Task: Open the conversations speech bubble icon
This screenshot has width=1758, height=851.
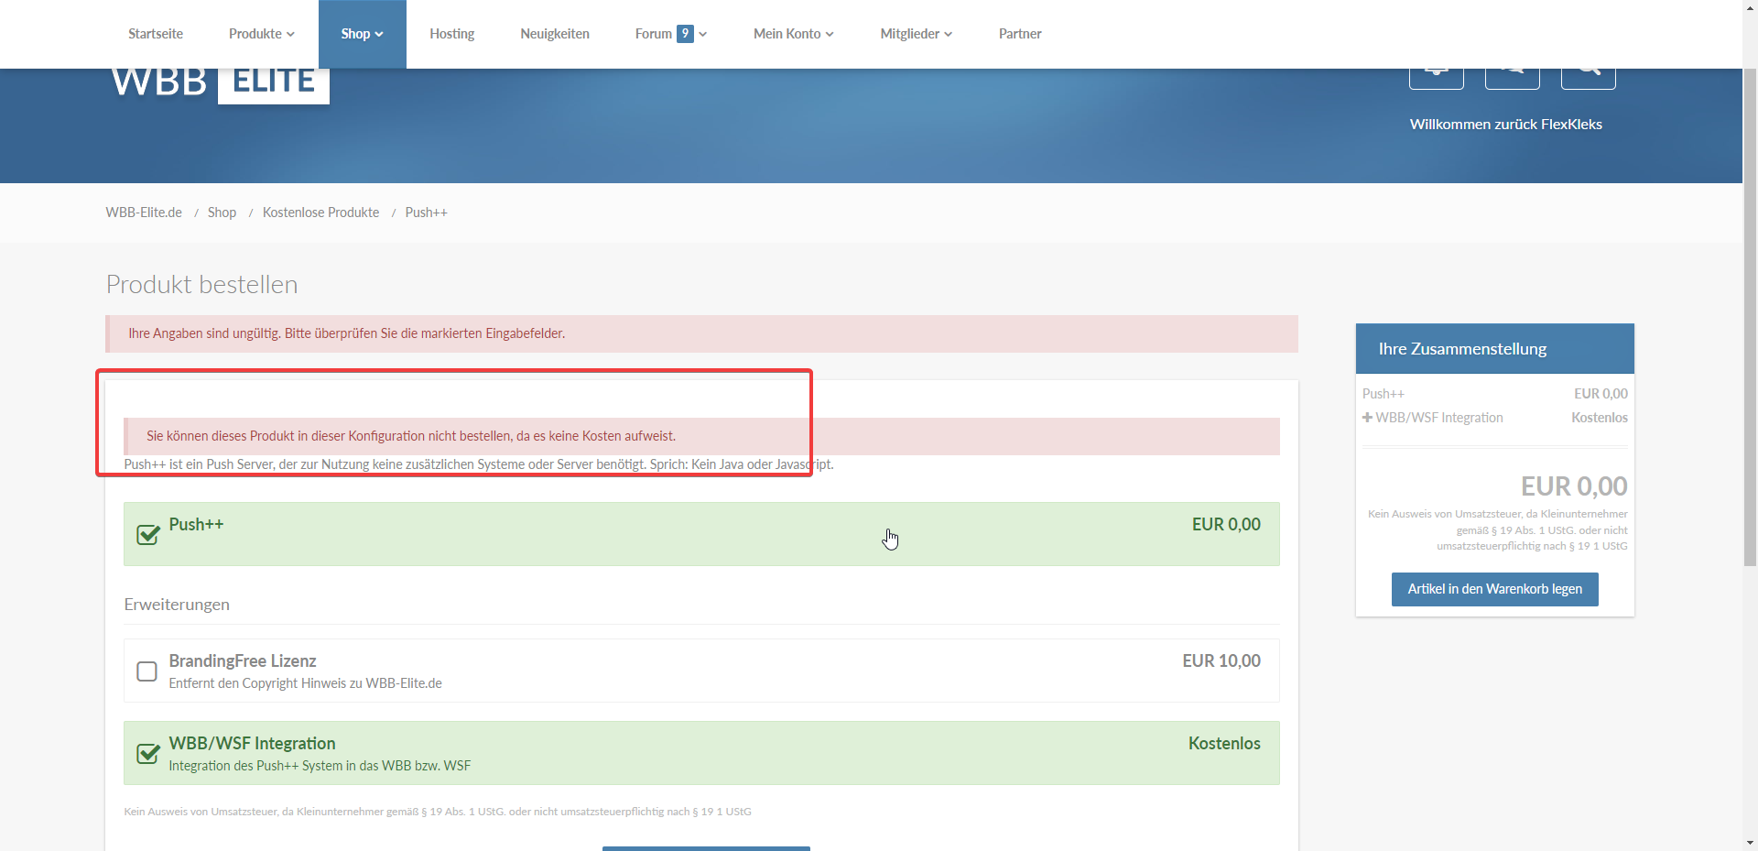Action: click(1512, 77)
